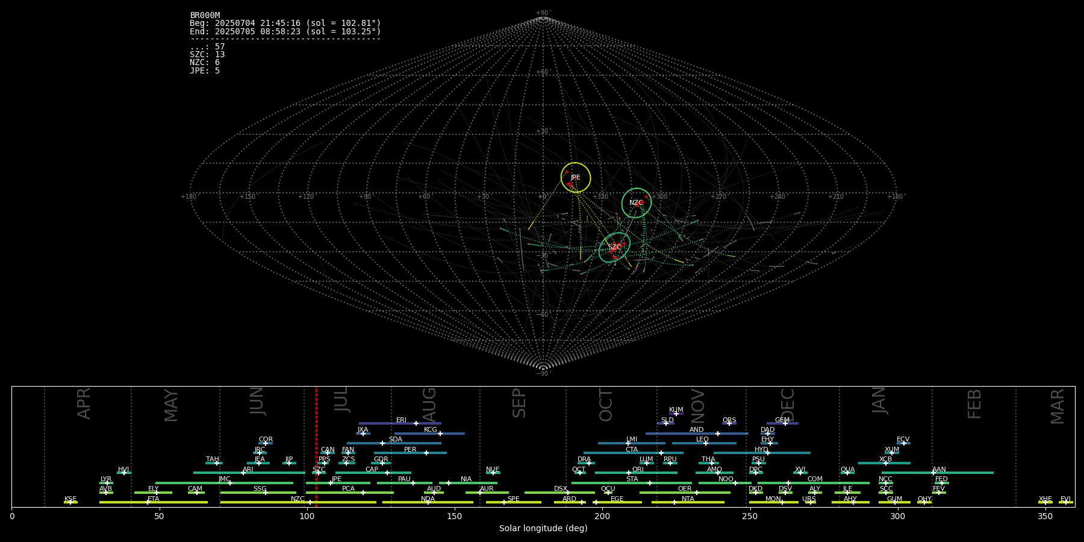Click the AAN shower label in the timeline
This screenshot has height=542, width=1084.
[939, 470]
